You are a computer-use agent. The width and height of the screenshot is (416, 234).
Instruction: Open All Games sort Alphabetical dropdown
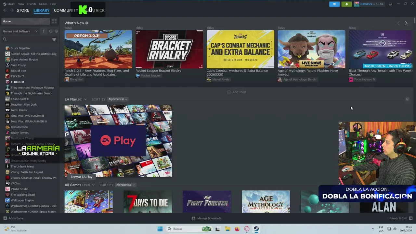(x=125, y=185)
